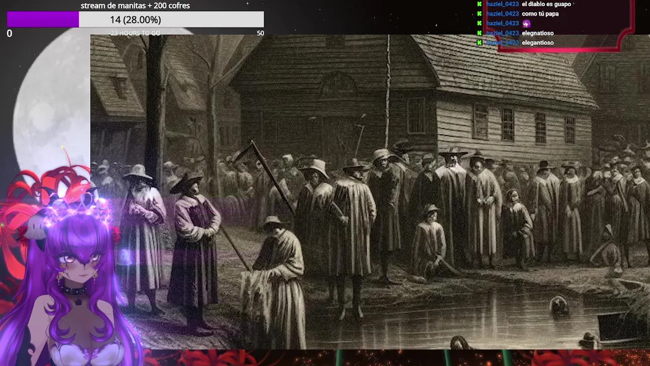The height and width of the screenshot is (366, 650).
Task: Click the goal target value "50"
Action: [261, 33]
